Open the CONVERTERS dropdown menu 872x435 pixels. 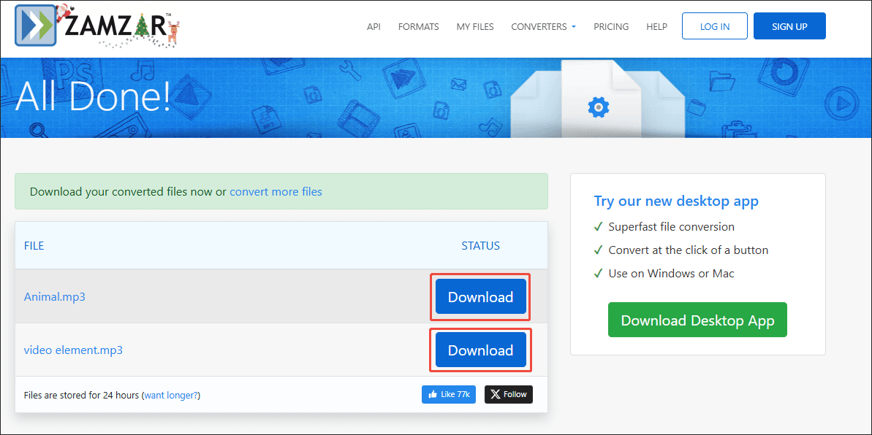543,26
